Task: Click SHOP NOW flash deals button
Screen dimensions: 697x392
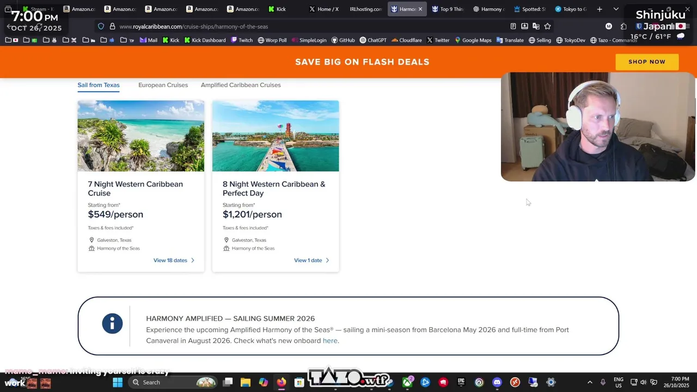Action: (x=647, y=62)
